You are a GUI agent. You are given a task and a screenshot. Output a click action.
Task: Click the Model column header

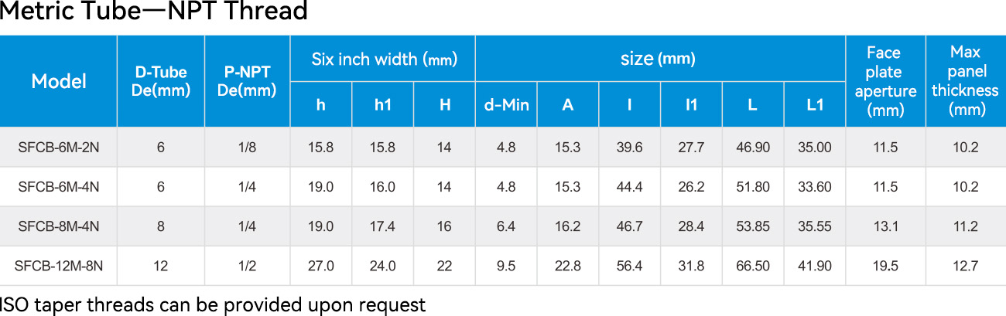pos(59,81)
